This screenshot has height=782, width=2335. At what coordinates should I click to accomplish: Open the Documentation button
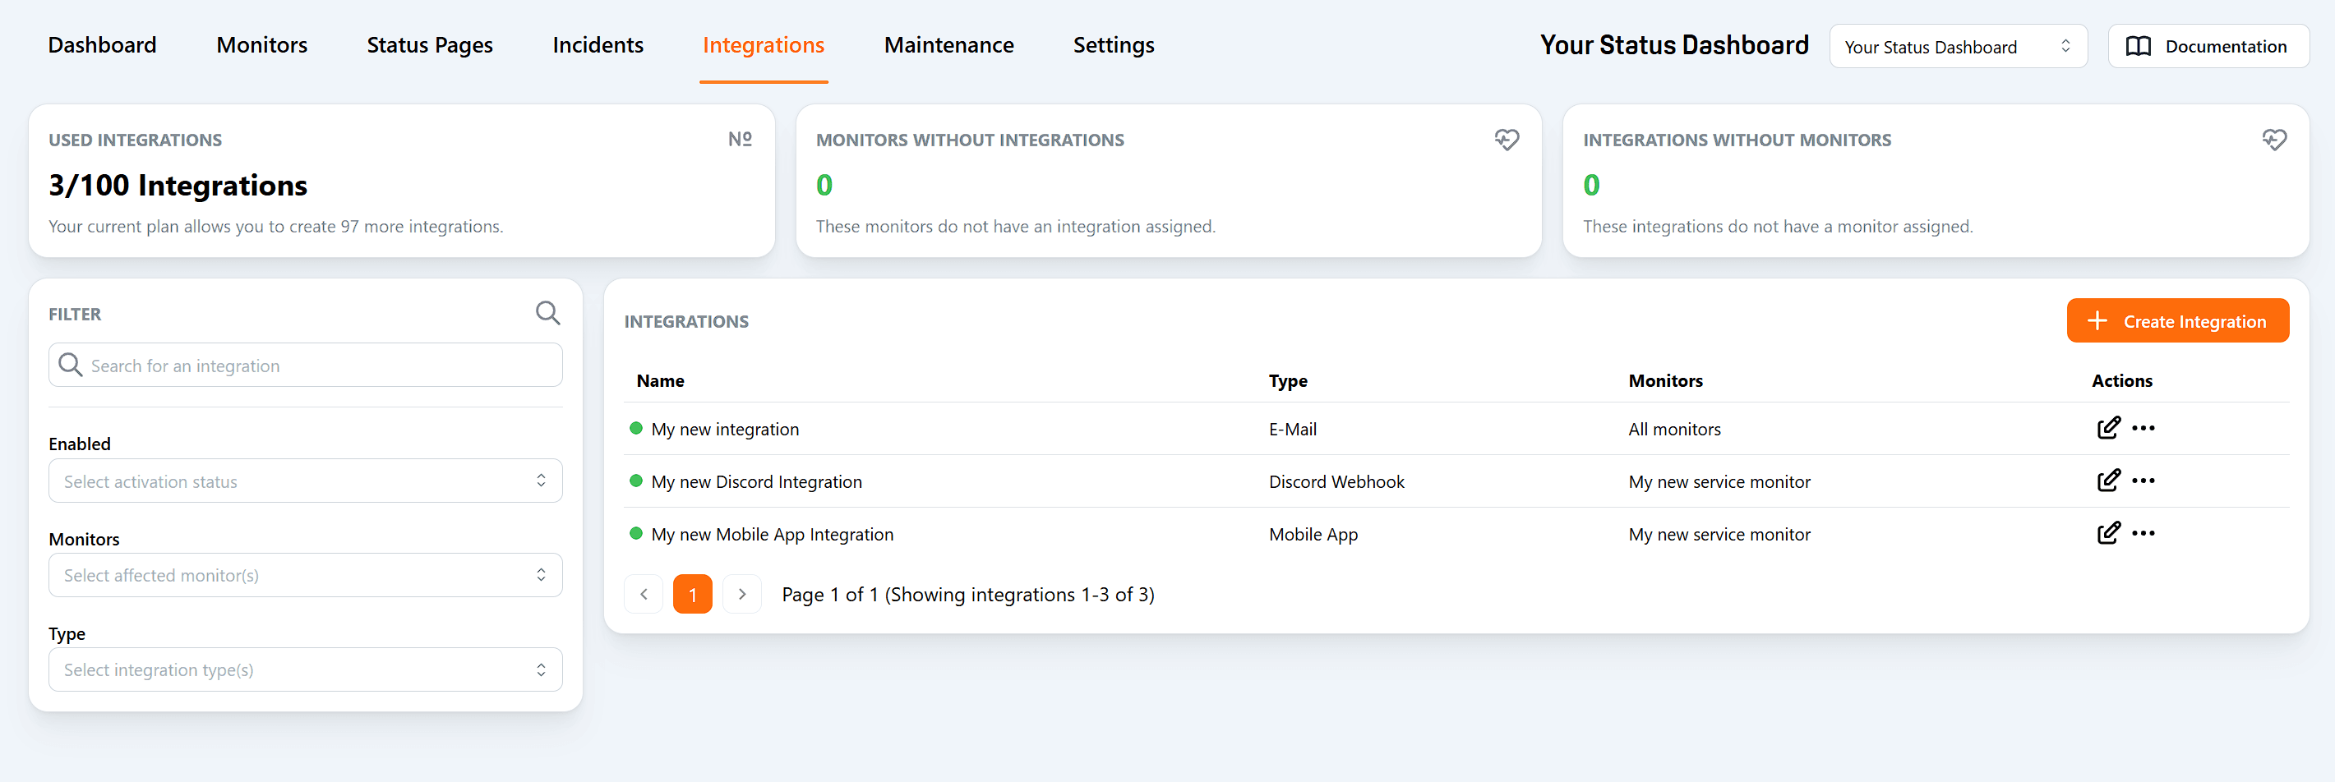(x=2208, y=46)
